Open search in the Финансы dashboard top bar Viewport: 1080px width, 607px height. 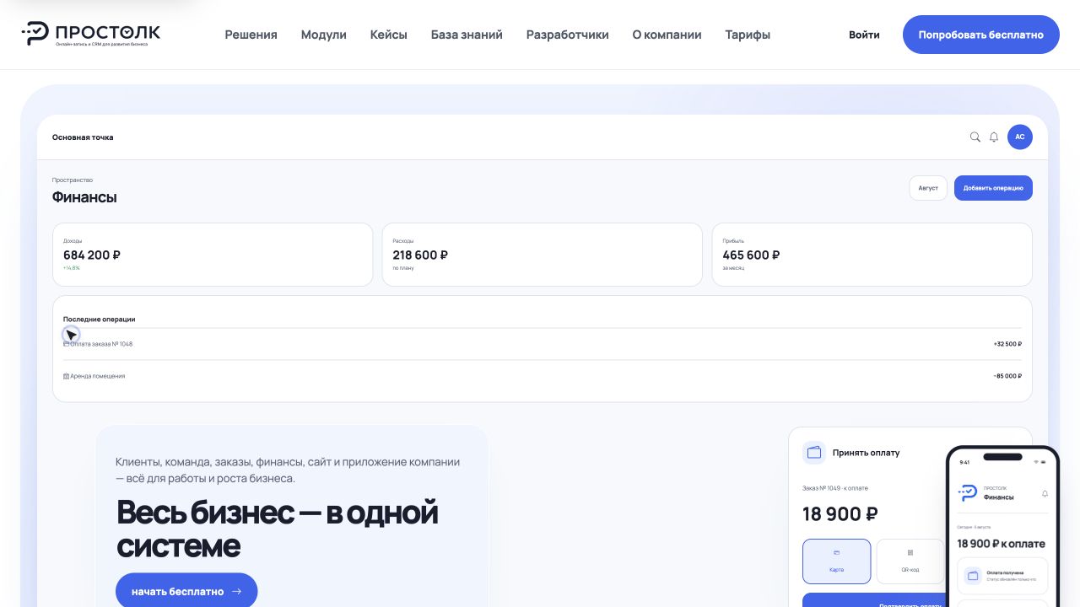pos(975,137)
